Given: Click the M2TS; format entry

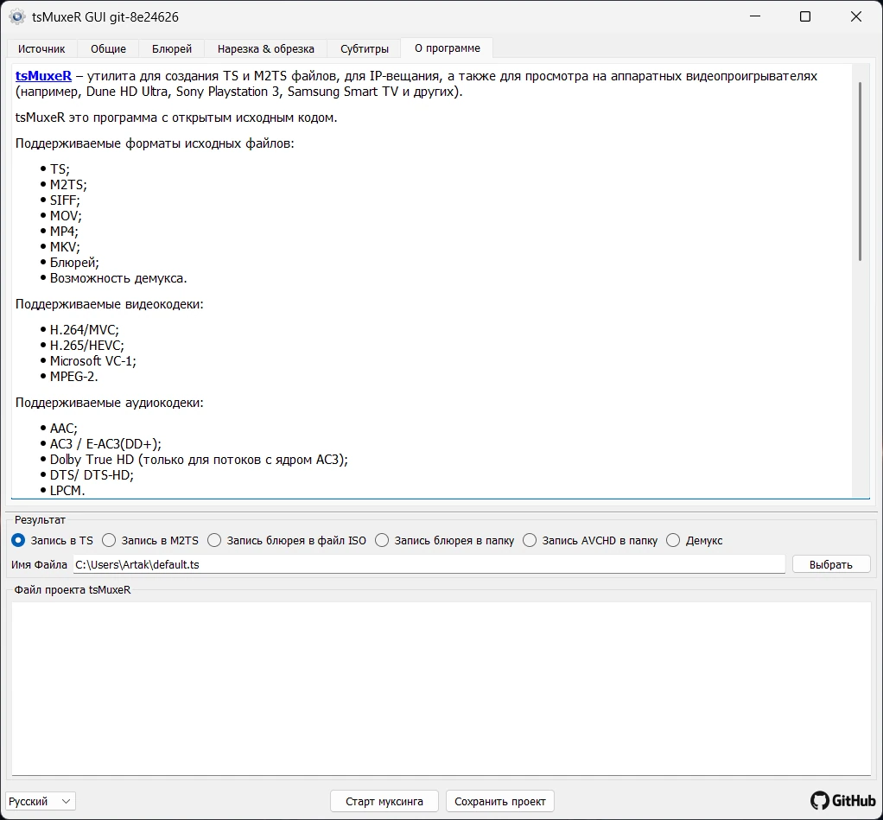Looking at the screenshot, I should [x=68, y=185].
